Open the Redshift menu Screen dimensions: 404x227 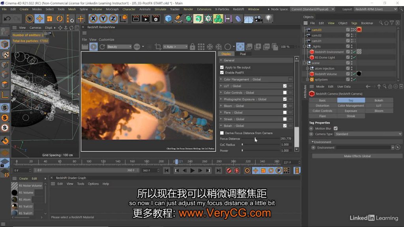point(238,9)
